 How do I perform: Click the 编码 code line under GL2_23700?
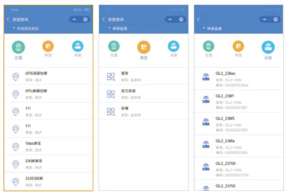coord(232,175)
